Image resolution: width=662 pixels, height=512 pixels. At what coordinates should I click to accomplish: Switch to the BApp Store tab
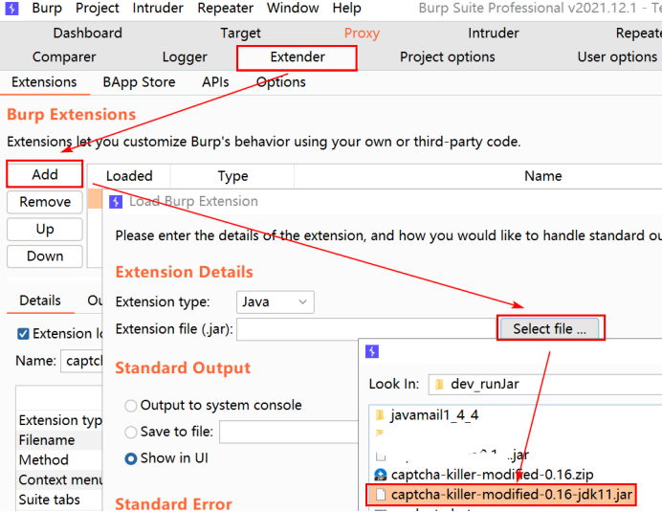(x=139, y=82)
